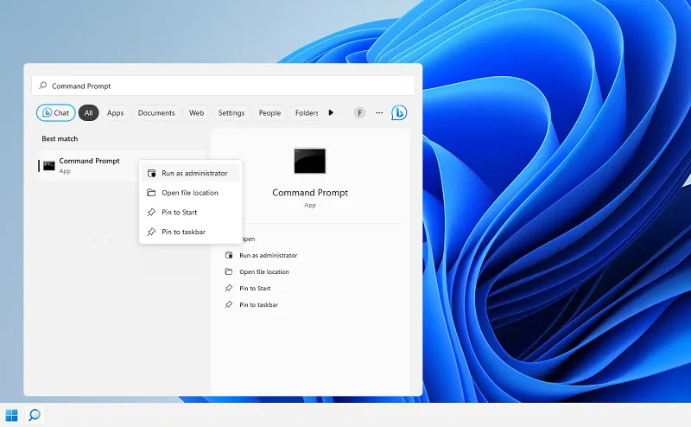Click Pin to taskbar in preview pane
The image size is (691, 427).
point(258,305)
